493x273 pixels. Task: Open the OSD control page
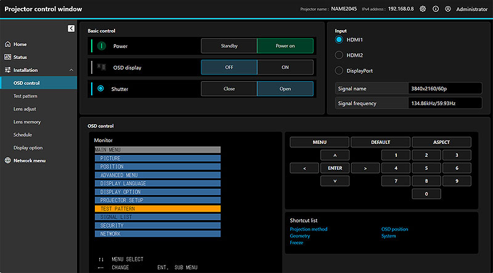tap(38, 83)
